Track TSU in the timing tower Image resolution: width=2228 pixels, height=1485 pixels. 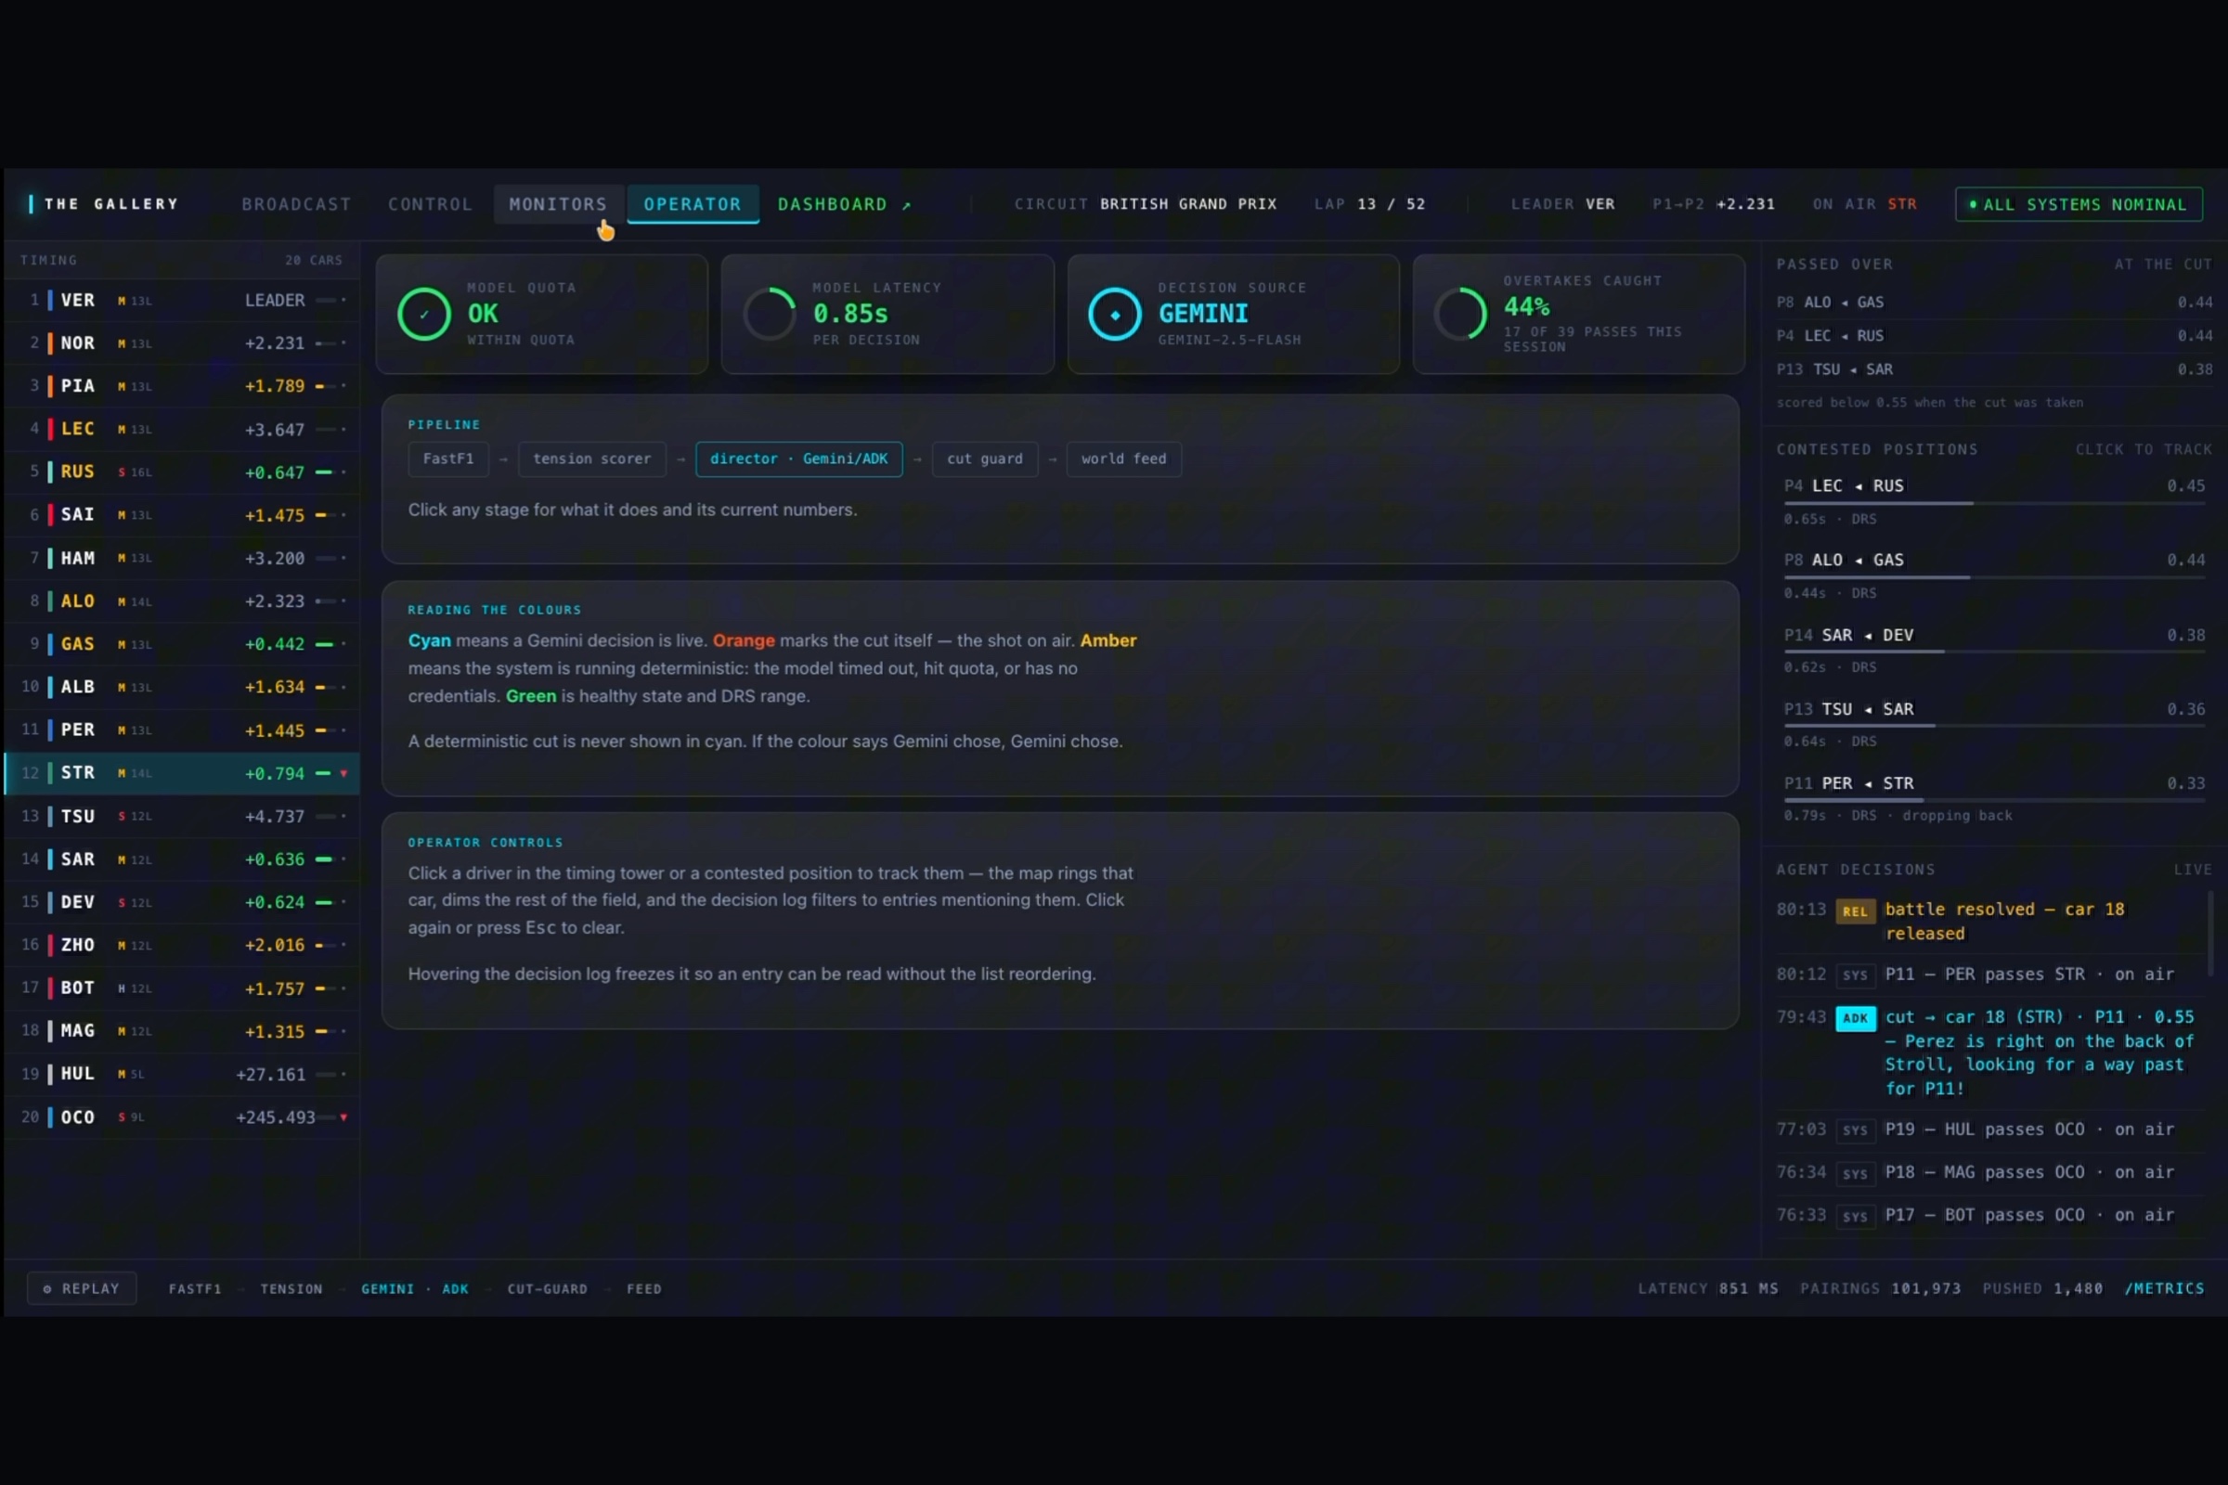pyautogui.click(x=182, y=816)
